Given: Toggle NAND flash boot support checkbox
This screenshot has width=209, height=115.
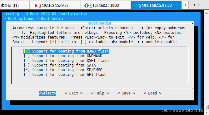Looking at the screenshot, I should (x=27, y=51).
